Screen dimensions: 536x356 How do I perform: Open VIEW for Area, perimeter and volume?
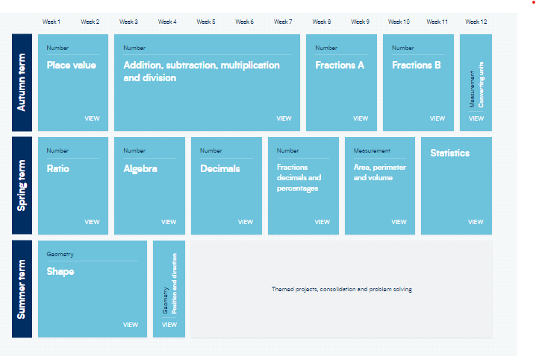point(399,222)
